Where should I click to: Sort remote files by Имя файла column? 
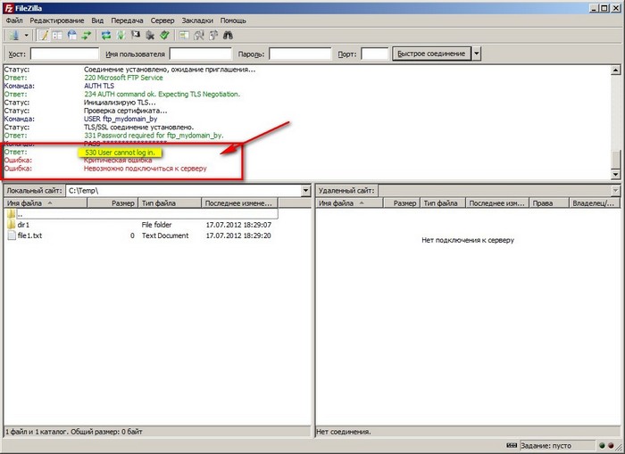(x=349, y=203)
